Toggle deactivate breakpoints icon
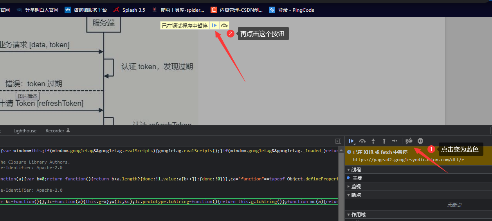 point(409,141)
